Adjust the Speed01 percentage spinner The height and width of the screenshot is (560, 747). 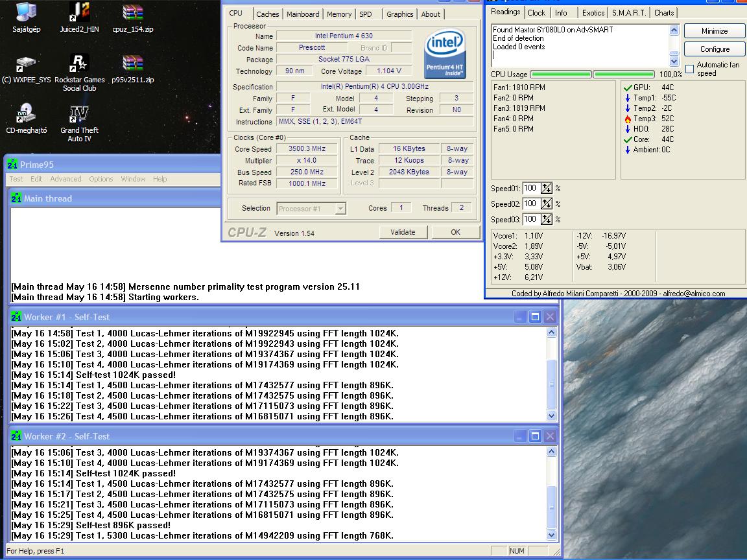click(x=547, y=188)
